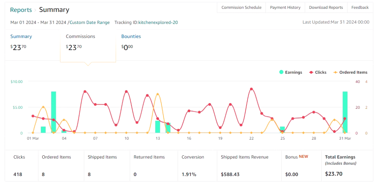This screenshot has height=184, width=378.
Task: Click the 31 Mar earnings bar
Action: click(x=345, y=112)
